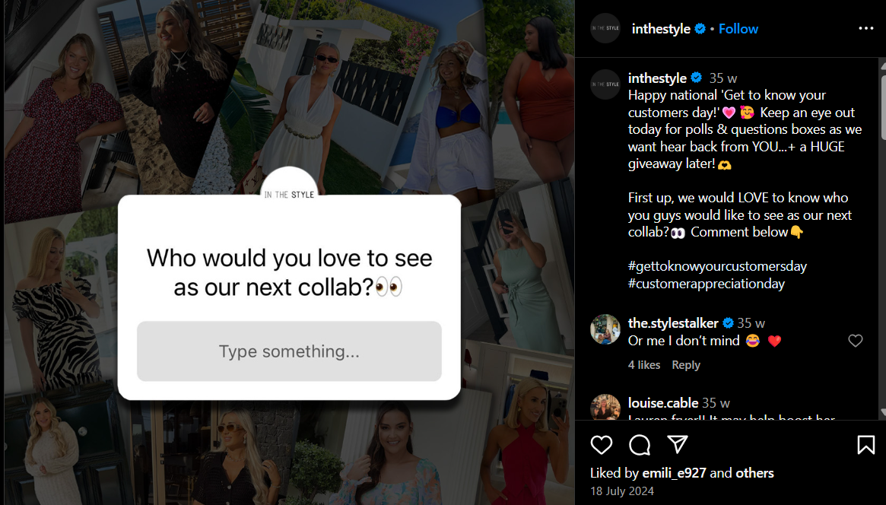The width and height of the screenshot is (886, 505).
Task: Click inthestyle profile avatar in header
Action: click(x=605, y=28)
